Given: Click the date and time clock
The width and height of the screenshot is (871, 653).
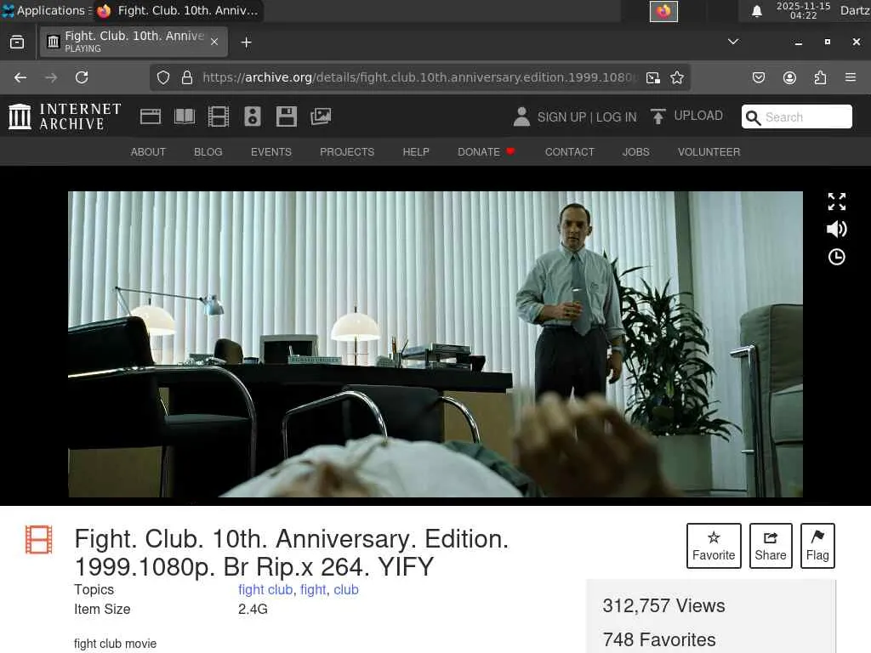Looking at the screenshot, I should (x=803, y=10).
